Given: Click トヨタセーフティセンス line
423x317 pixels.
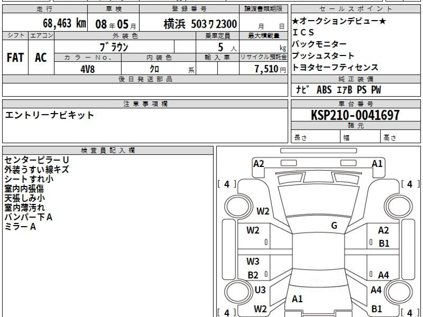Looking at the screenshot, I should click(x=335, y=67).
